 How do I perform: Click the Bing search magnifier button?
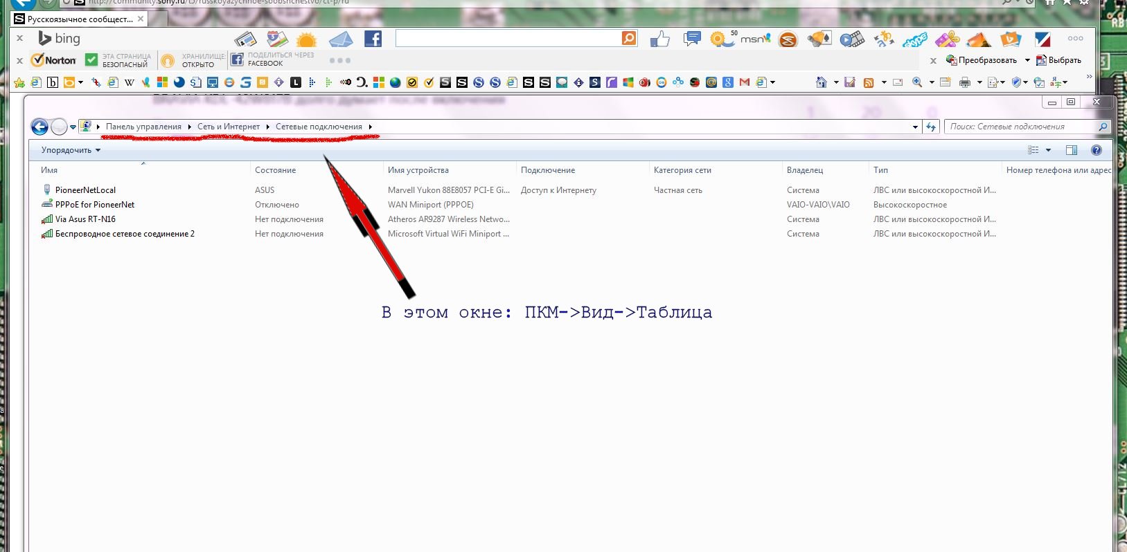coord(629,39)
